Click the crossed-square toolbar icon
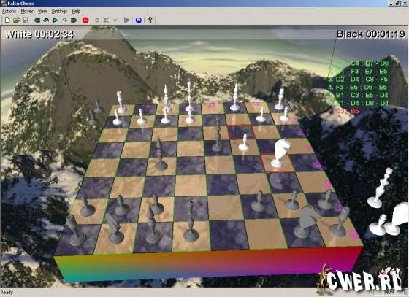409x297 pixels. point(106,20)
